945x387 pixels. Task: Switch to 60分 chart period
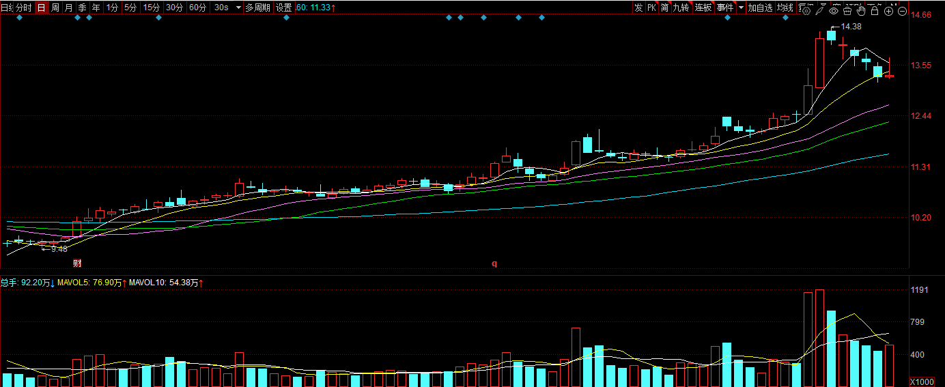click(198, 8)
